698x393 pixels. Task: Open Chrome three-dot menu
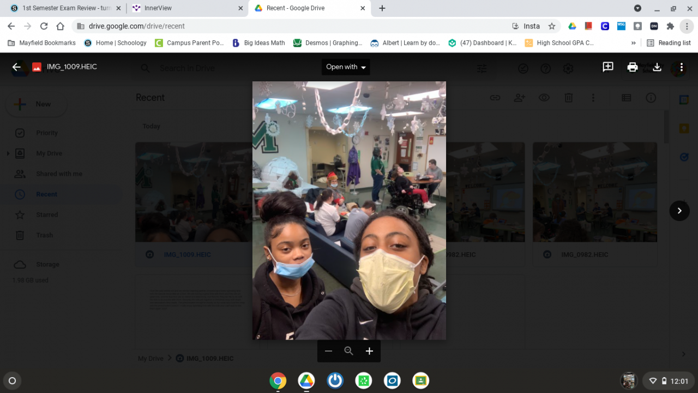[687, 26]
